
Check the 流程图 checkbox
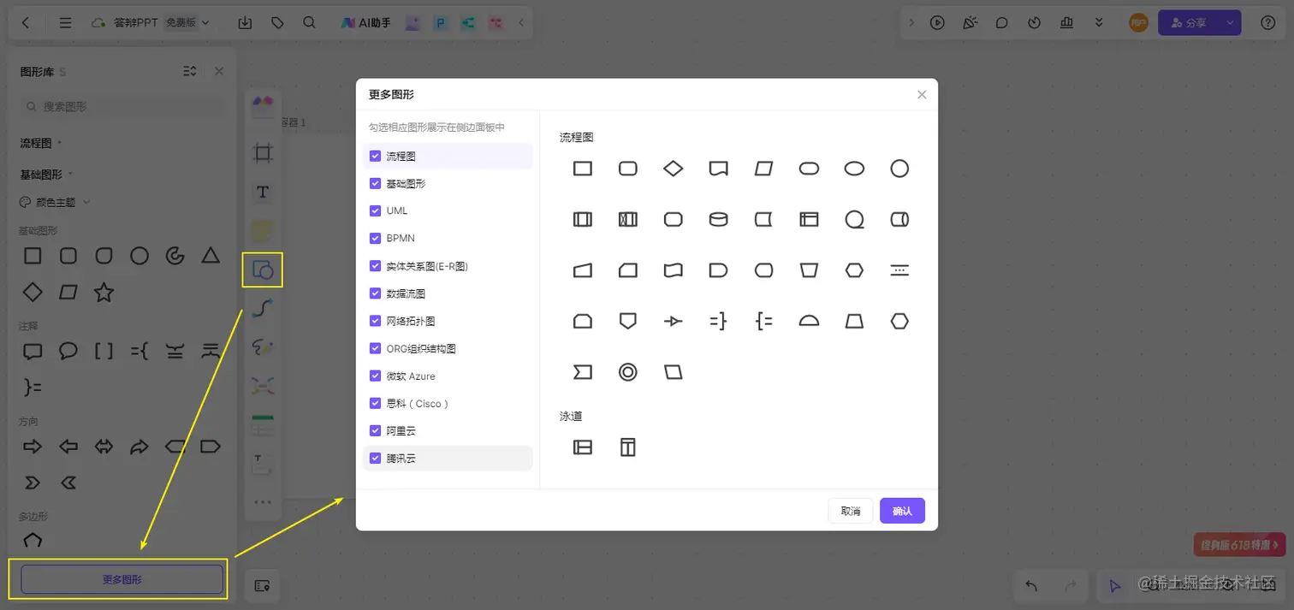pos(375,157)
